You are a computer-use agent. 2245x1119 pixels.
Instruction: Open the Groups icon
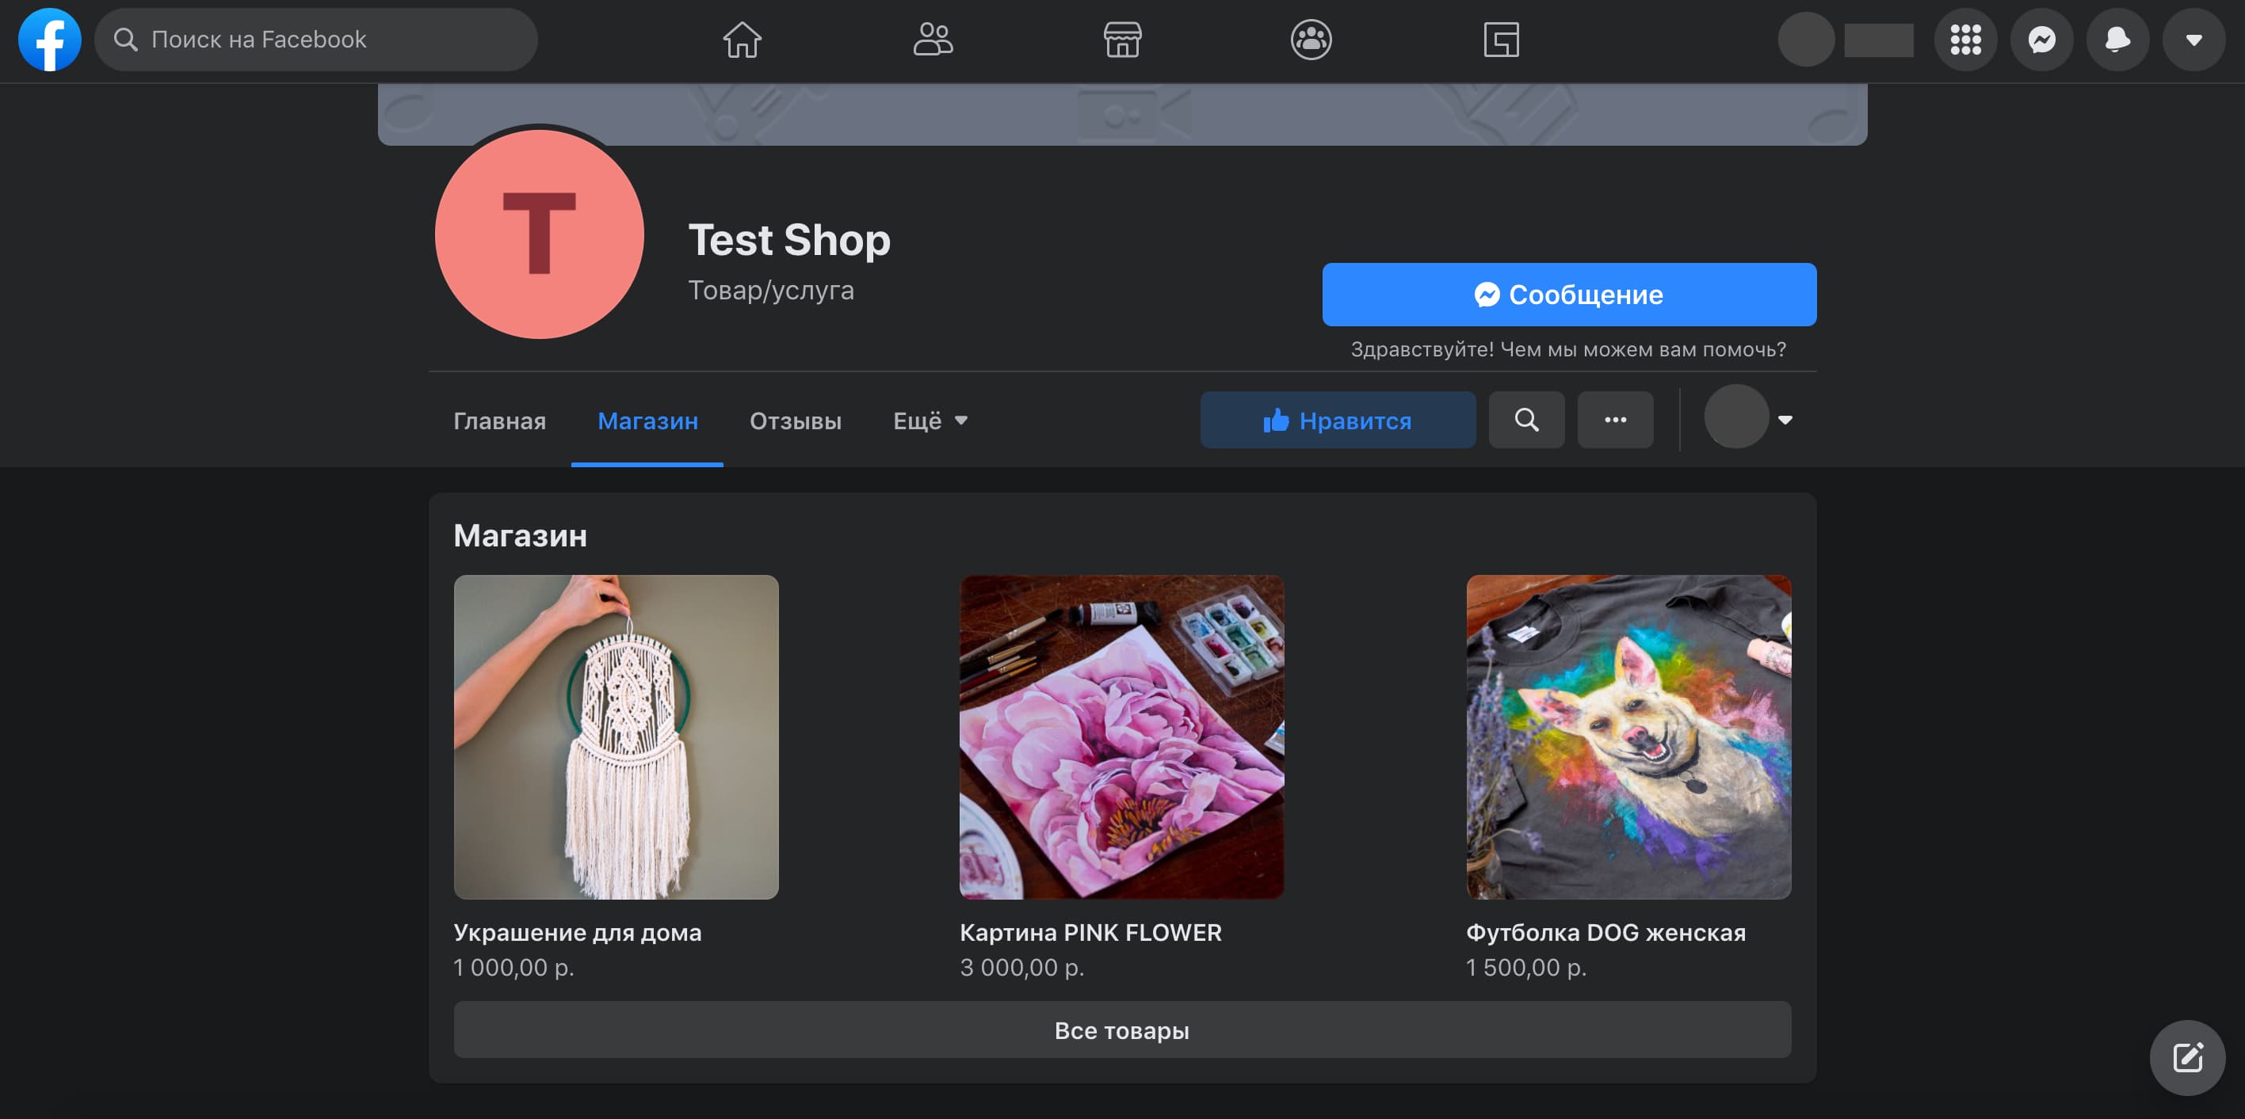pos(1311,39)
